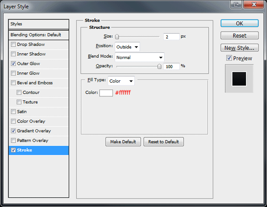This screenshot has height=207, width=267.
Task: Enable the Inner Shadow checkbox
Action: tap(13, 54)
